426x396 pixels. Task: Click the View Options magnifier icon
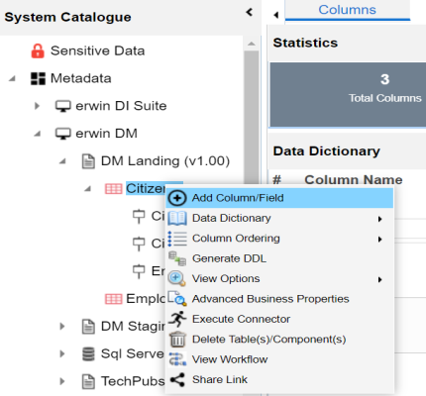[177, 279]
